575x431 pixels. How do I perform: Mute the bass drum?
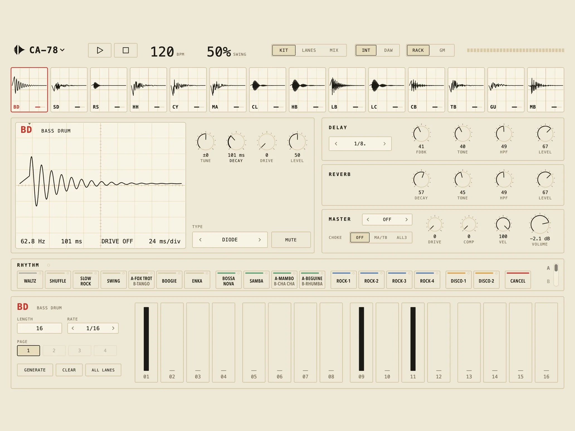[x=291, y=240]
